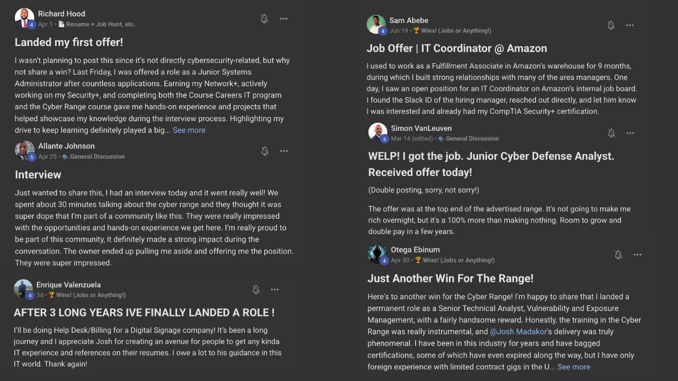Viewport: 678px width, 381px height.
Task: Click bell icon on Otega Ebinum's post
Action: coord(618,255)
